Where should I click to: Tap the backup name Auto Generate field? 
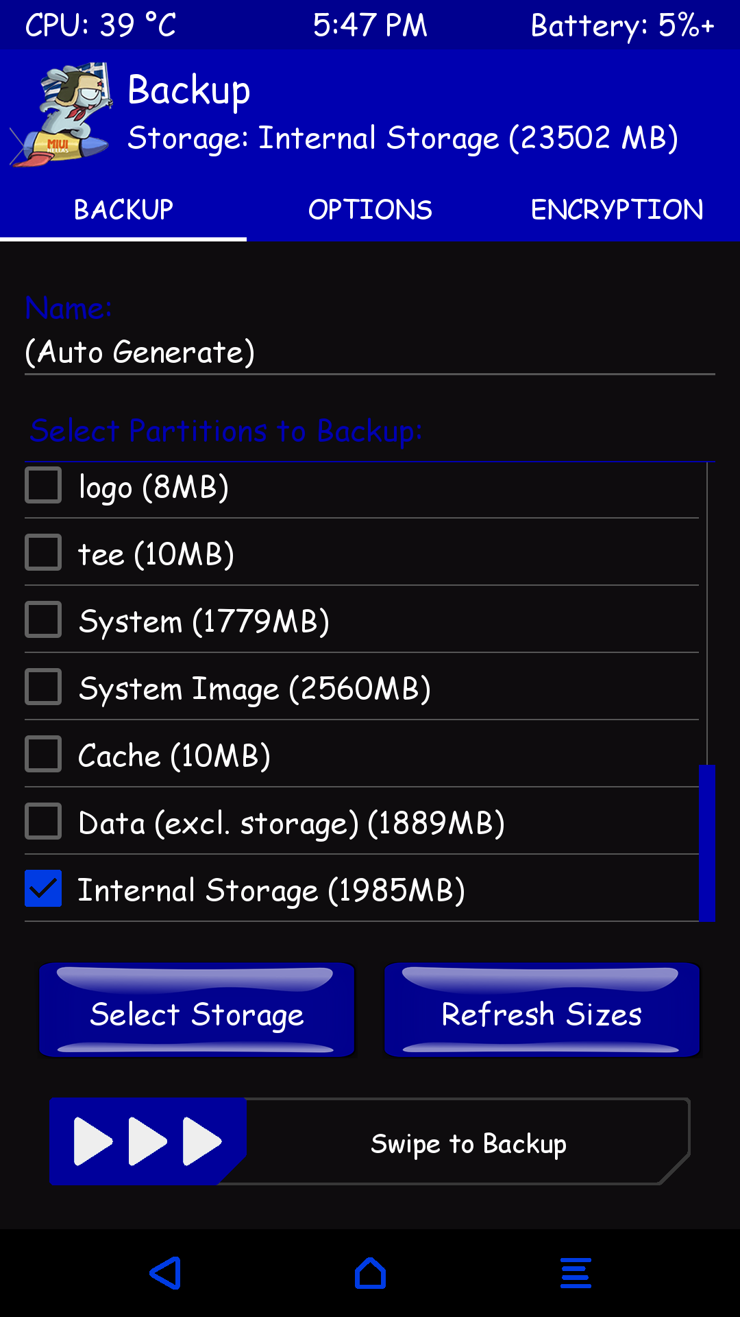point(370,353)
